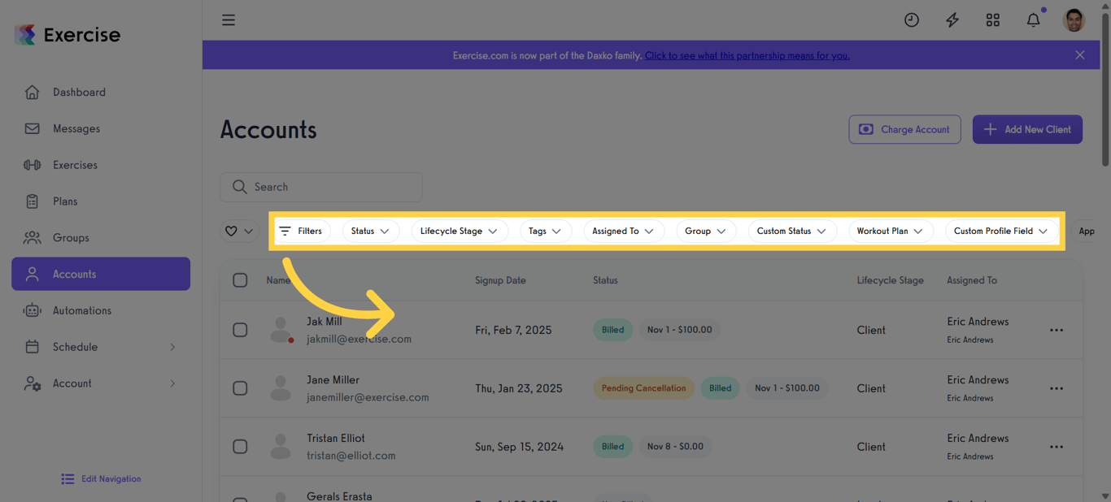Viewport: 1111px width, 502px height.
Task: Click the search magnifier icon
Action: (x=239, y=187)
